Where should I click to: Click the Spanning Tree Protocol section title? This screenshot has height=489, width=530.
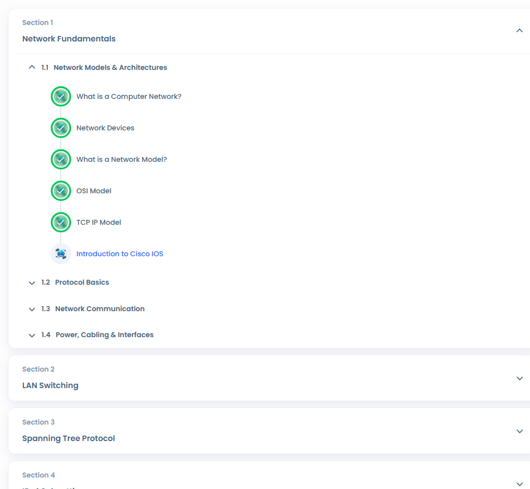pyautogui.click(x=68, y=439)
